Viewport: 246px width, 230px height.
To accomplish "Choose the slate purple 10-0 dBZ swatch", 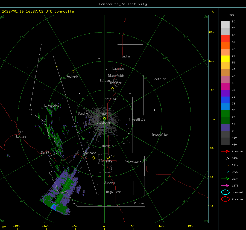I will [225, 127].
